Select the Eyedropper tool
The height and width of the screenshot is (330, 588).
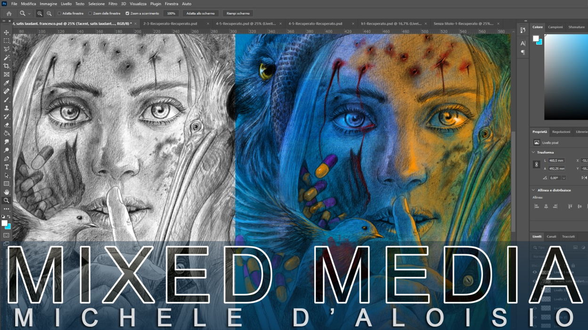tap(7, 83)
